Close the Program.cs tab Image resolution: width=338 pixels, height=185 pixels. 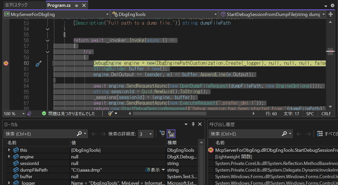(x=84, y=5)
